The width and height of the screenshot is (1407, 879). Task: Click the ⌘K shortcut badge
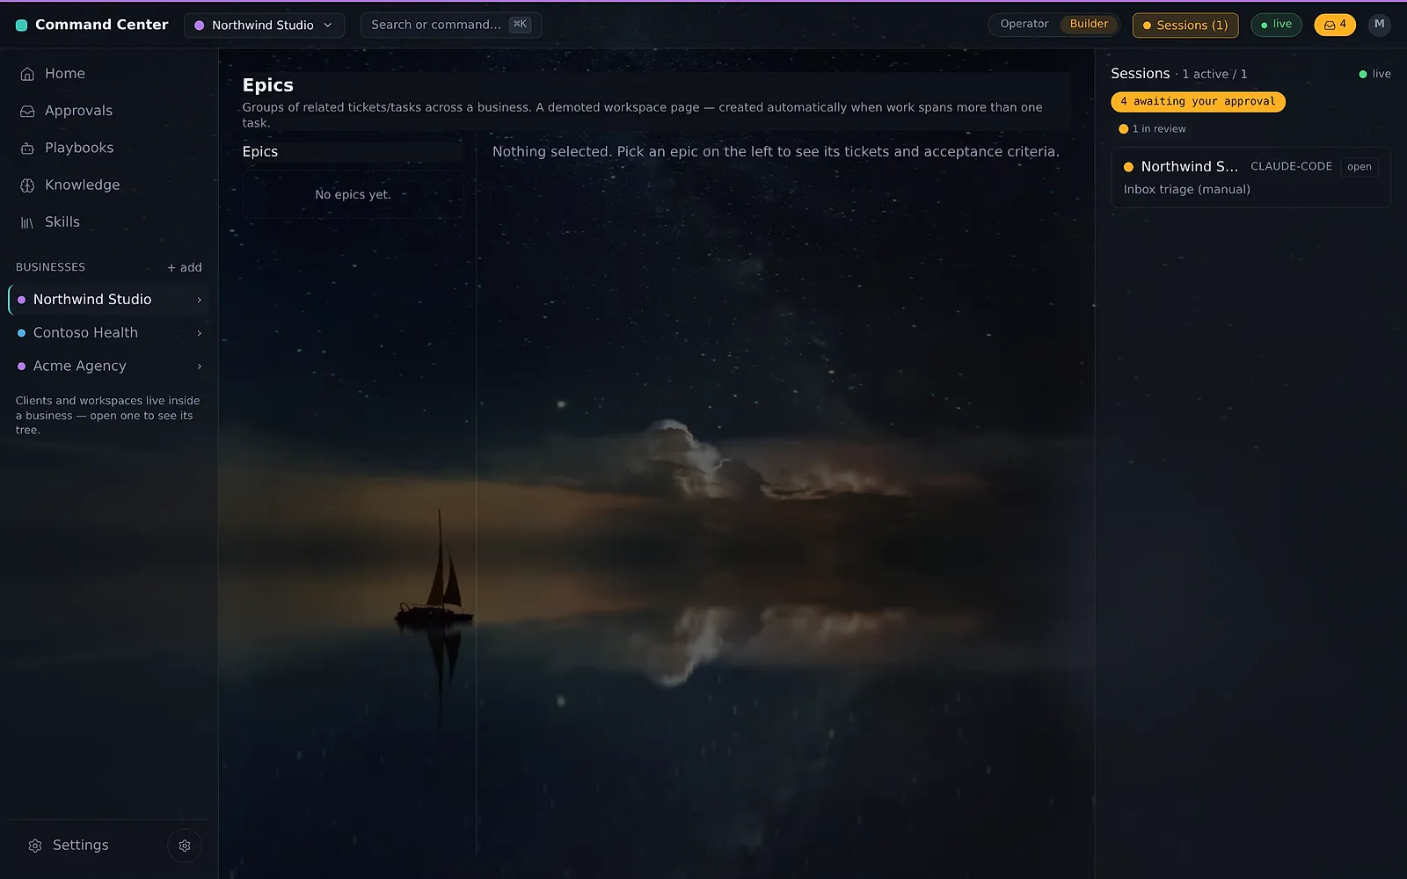pyautogui.click(x=521, y=25)
